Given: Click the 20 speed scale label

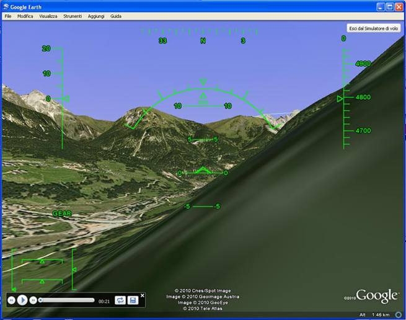Looking at the screenshot, I should point(46,48).
